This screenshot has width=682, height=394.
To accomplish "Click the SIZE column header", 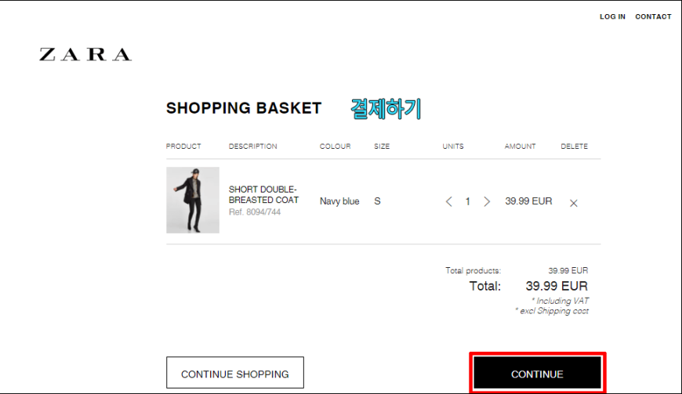I will pyautogui.click(x=382, y=146).
